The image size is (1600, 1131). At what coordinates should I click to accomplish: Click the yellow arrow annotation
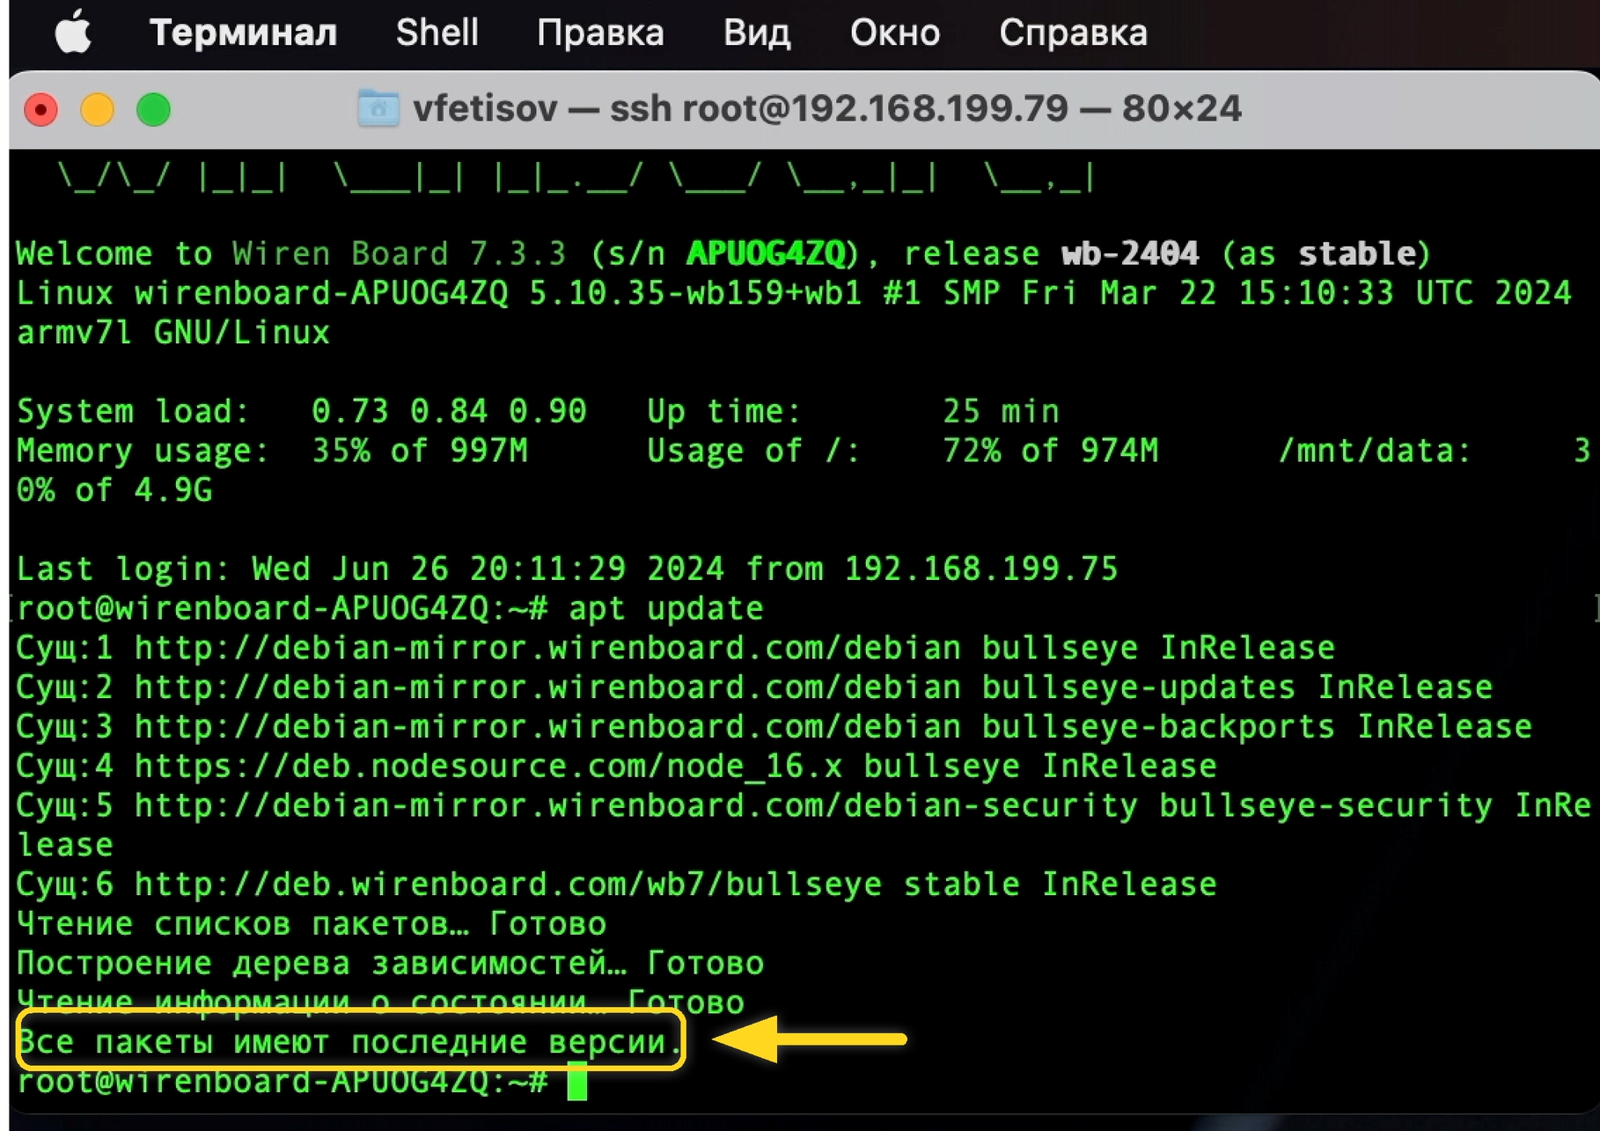click(810, 1039)
